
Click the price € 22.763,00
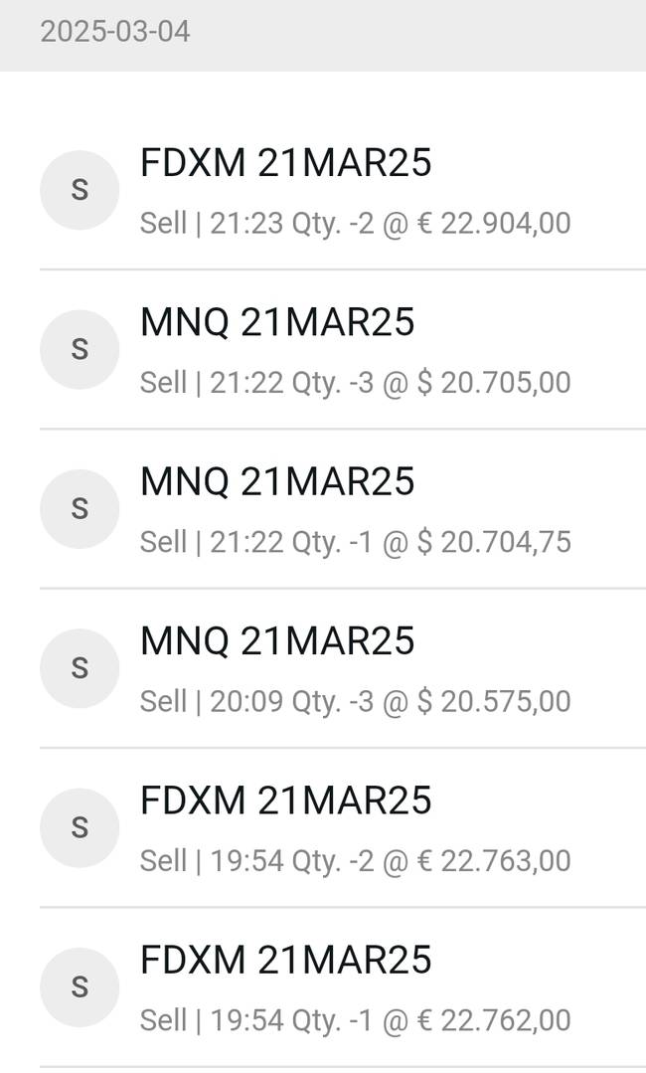click(493, 861)
